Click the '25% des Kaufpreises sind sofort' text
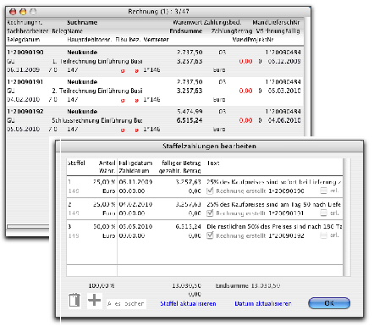Image resolution: width=385 pixels, height=332 pixels. [274, 182]
